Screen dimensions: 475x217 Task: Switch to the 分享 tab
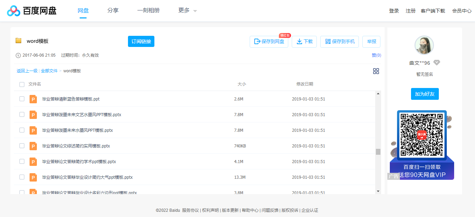click(x=113, y=10)
